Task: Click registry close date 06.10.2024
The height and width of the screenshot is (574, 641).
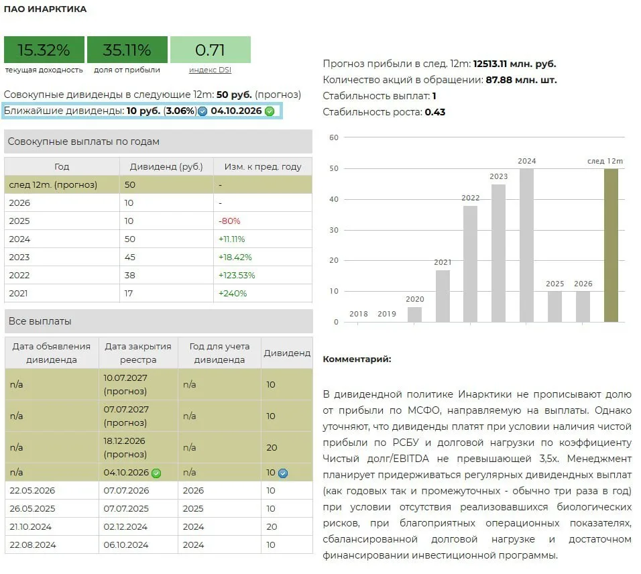Action: (126, 545)
